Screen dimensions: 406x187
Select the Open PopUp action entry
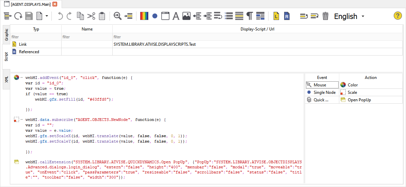point(371,100)
